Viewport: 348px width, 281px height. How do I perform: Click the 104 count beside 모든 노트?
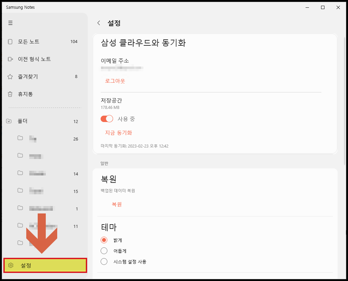[x=74, y=42]
